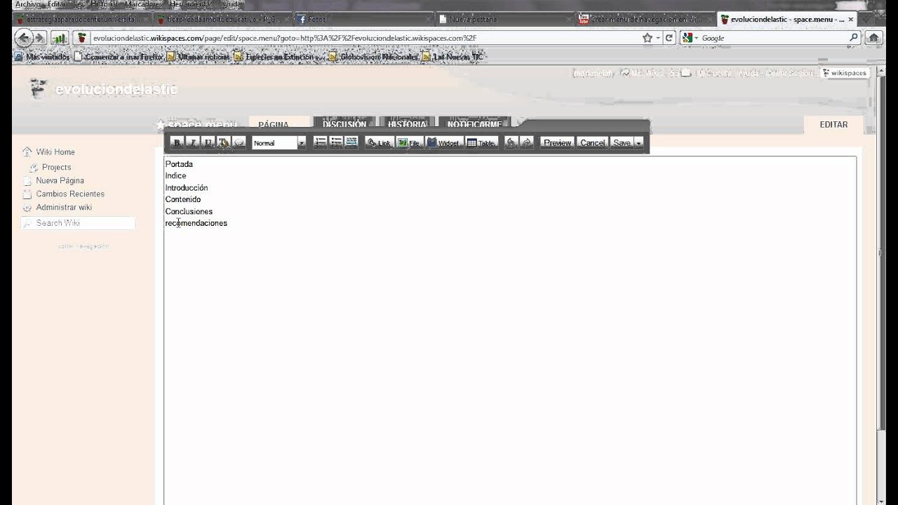The image size is (898, 505).
Task: Click the recomendaciones line in editor
Action: tap(196, 223)
